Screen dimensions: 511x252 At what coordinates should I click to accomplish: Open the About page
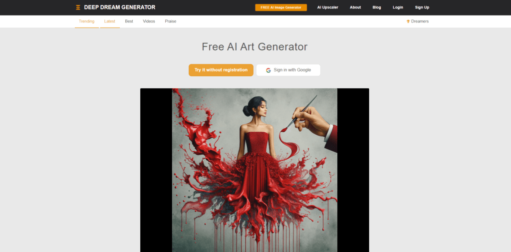pyautogui.click(x=355, y=7)
